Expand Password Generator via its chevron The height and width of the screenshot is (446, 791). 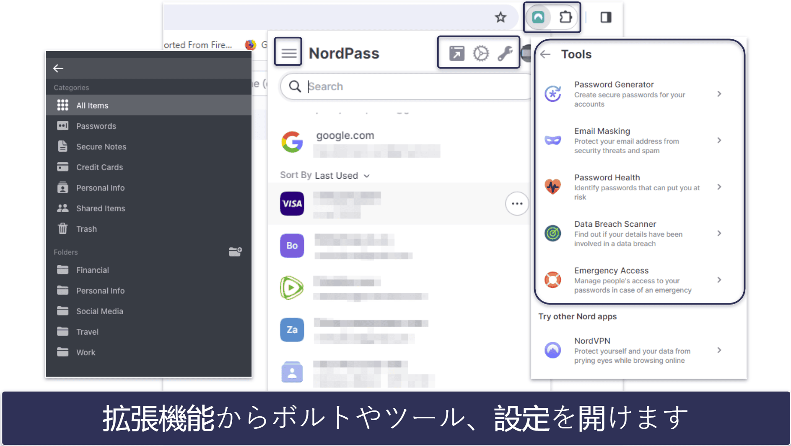pyautogui.click(x=719, y=94)
